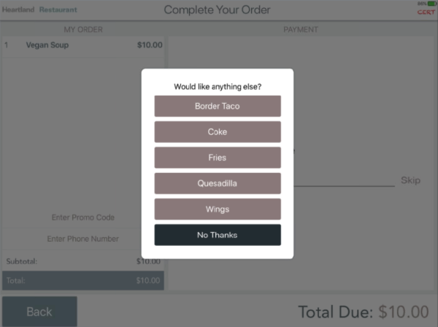Screen dimensions: 438x327
Task: Tap the Total Due amount
Action: 364,312
